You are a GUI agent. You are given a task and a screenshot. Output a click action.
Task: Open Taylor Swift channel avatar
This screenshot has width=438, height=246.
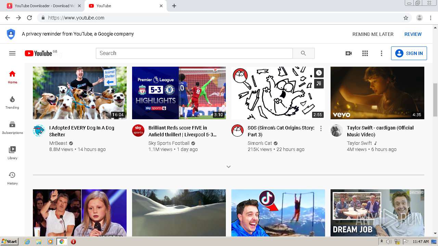click(337, 131)
